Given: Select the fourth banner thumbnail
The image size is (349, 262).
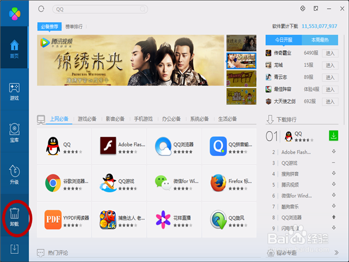Looking at the screenshot, I should pos(241,96).
